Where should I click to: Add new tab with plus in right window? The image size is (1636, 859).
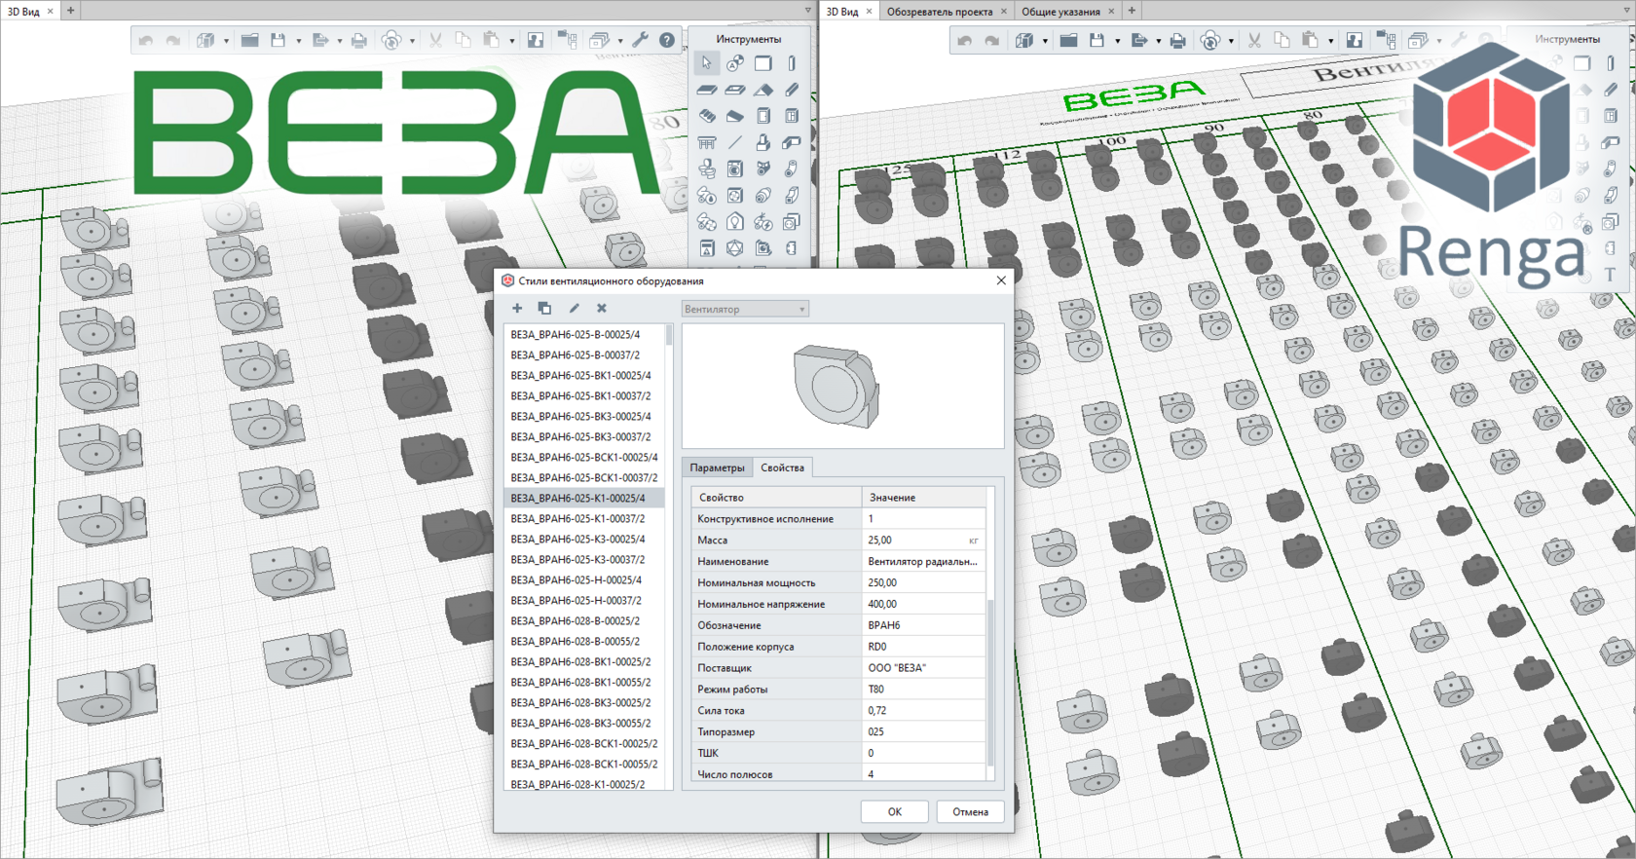point(1132,11)
